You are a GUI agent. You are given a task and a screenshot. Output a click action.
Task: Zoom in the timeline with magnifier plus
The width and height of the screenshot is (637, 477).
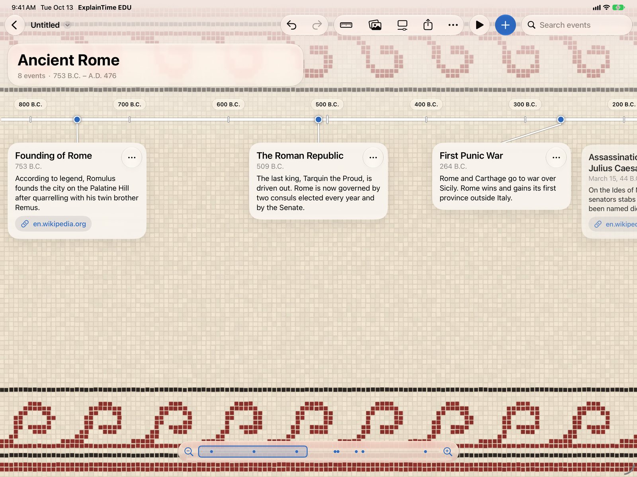(448, 452)
